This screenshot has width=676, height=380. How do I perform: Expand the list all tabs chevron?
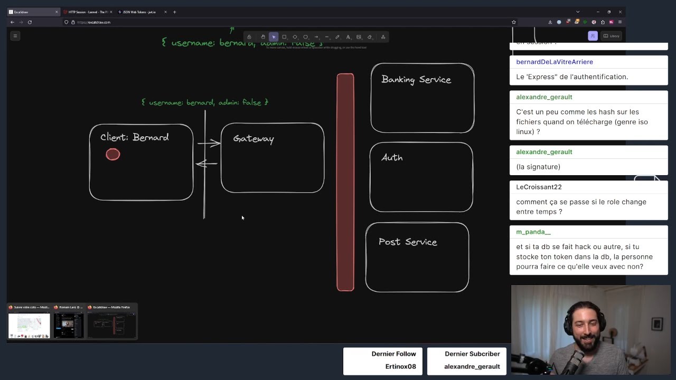[x=578, y=12]
